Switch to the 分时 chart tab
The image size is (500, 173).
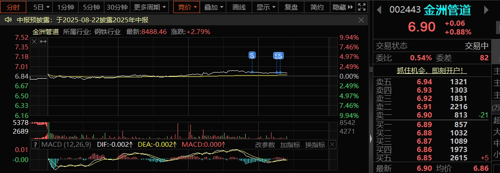tap(13, 7)
